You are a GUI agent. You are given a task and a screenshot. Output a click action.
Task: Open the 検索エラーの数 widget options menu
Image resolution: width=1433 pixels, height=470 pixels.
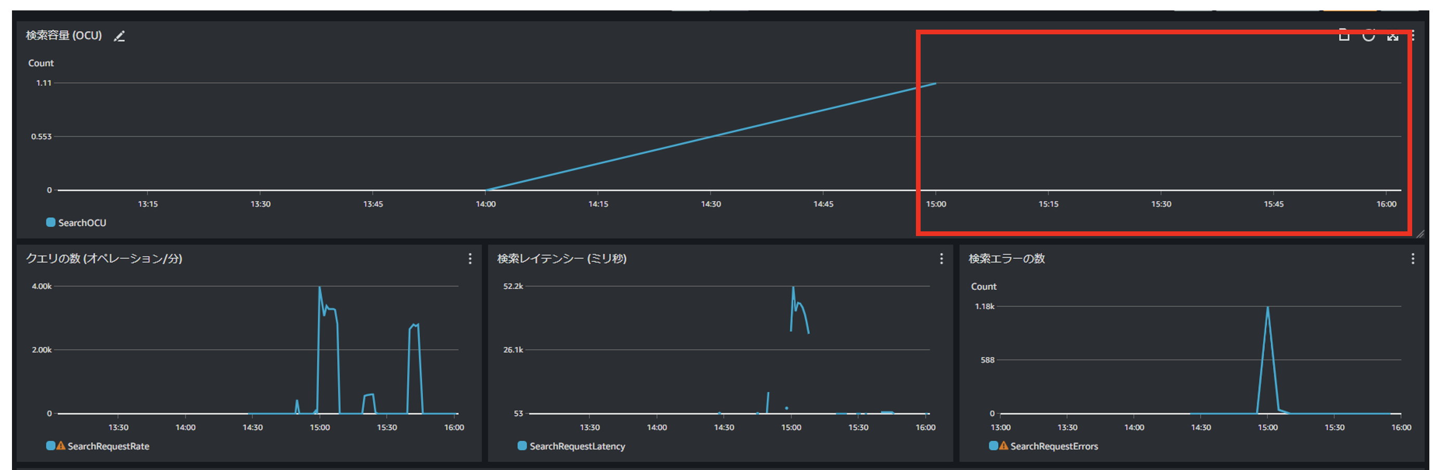(x=1412, y=259)
